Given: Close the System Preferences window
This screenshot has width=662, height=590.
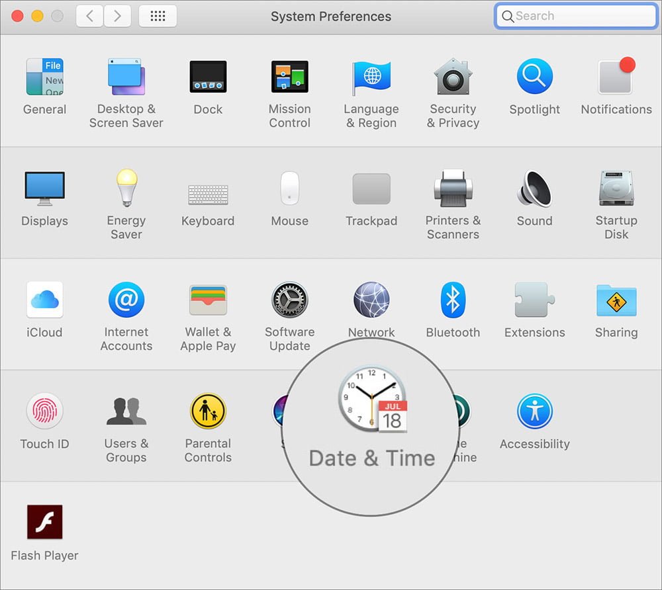Looking at the screenshot, I should pyautogui.click(x=17, y=16).
